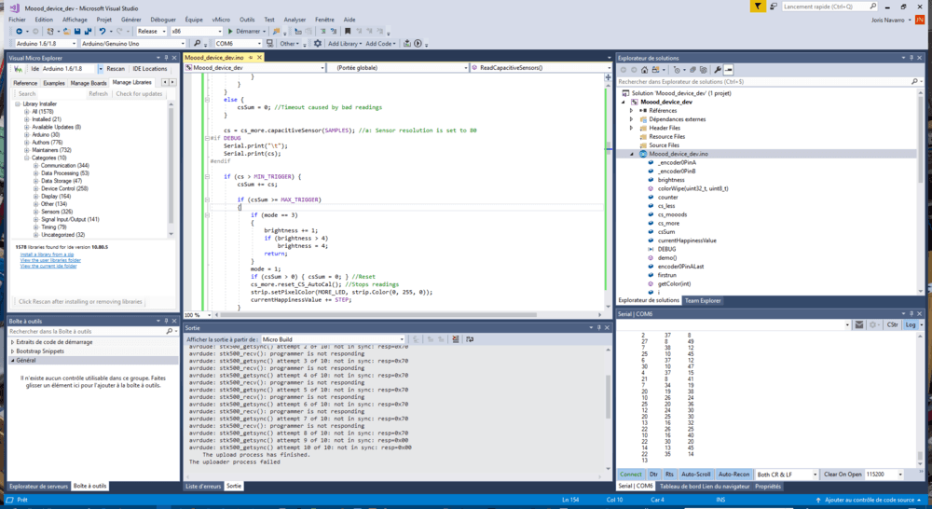This screenshot has width=932, height=509.
Task: Click the code editor horizontal scrollbar
Action: point(377,315)
